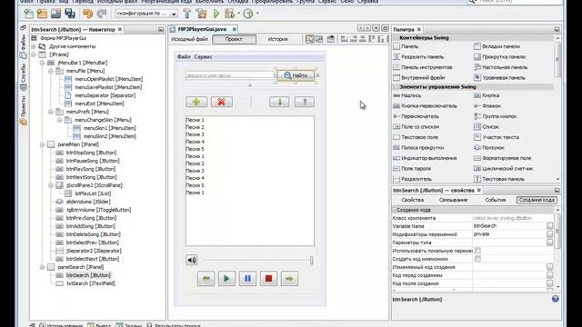
Task: Click the Debug Project toolbar icon
Action: [230, 14]
